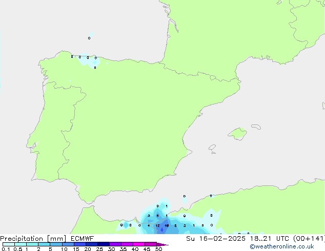The image size is (325, 251).
Task: Click the "4" precipitation value on map
Action: (149, 226)
